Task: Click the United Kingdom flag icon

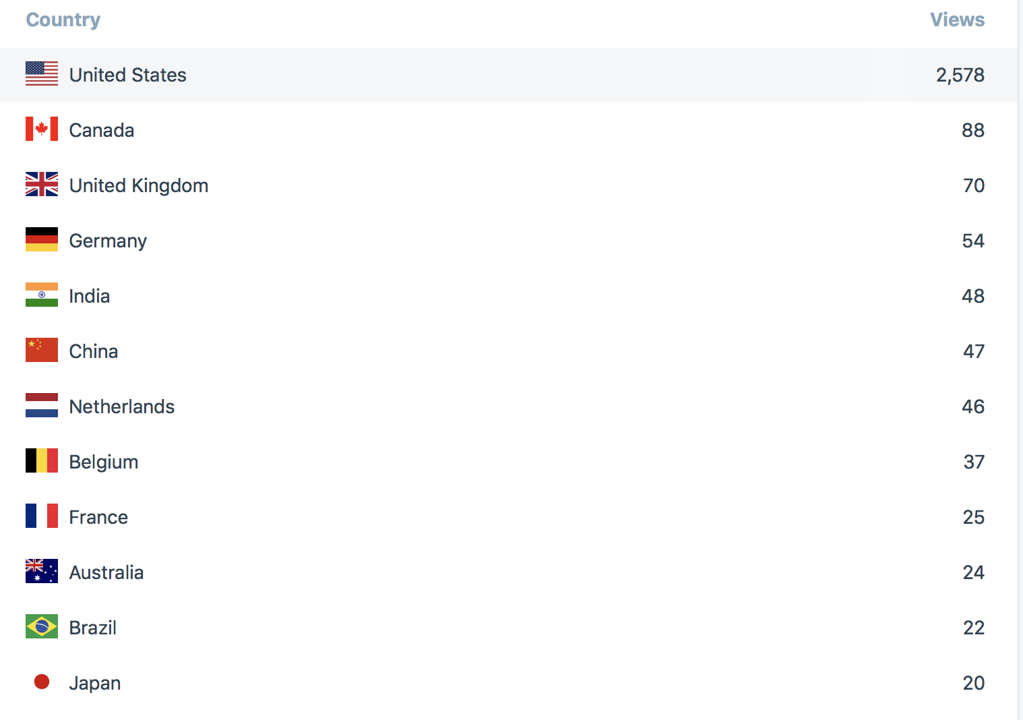Action: [x=42, y=185]
